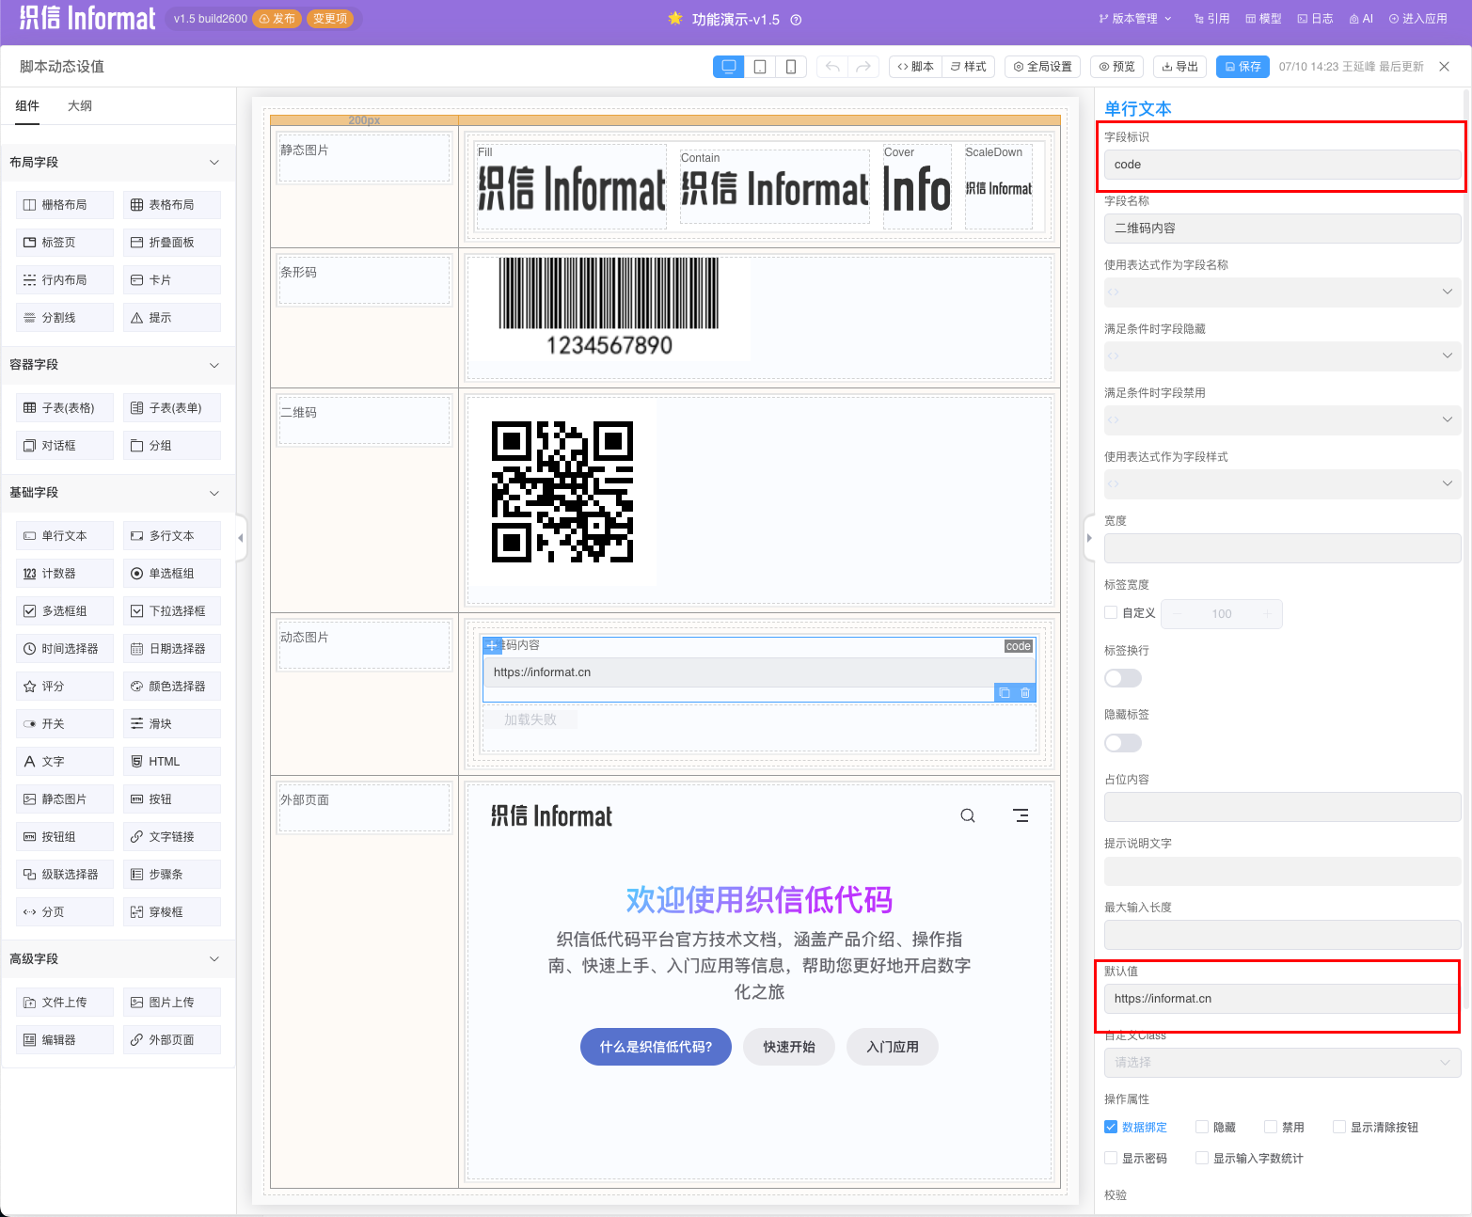Viewport: 1472px width, 1217px height.
Task: Click the 保存 button
Action: coord(1242,67)
